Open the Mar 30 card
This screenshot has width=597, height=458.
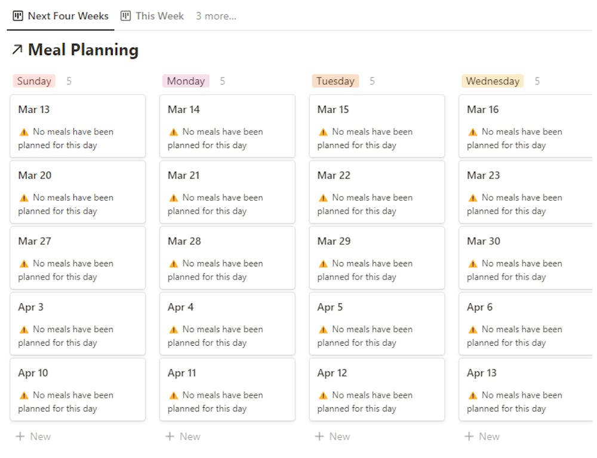pyautogui.click(x=525, y=258)
